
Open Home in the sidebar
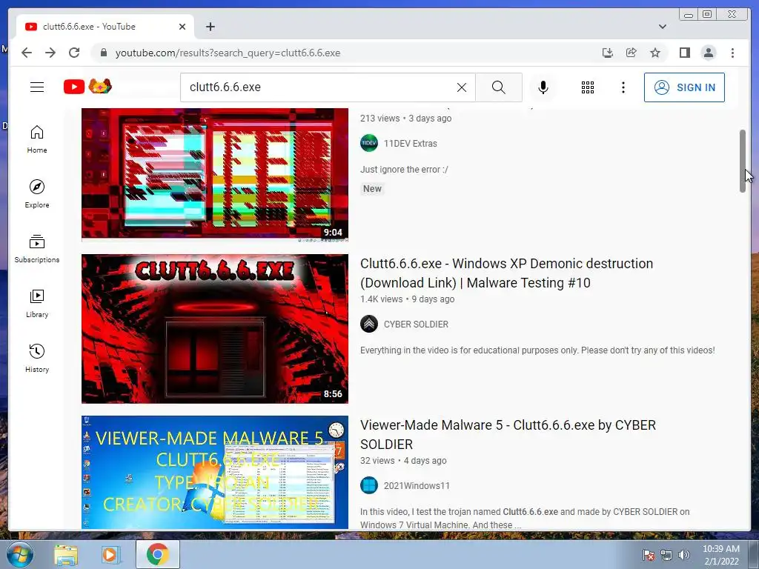pos(37,139)
